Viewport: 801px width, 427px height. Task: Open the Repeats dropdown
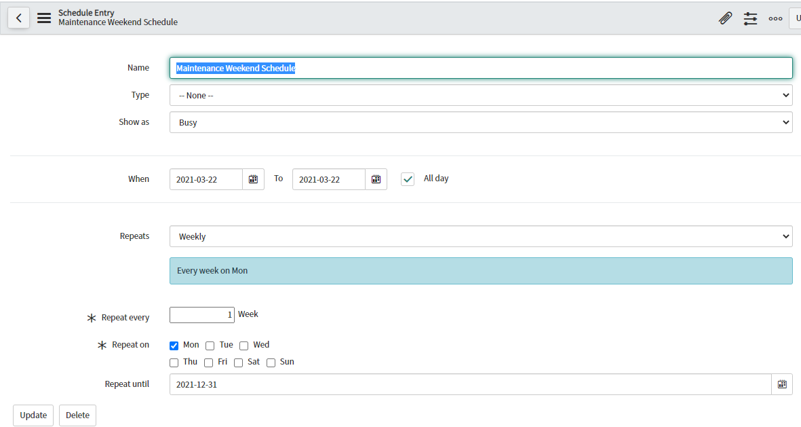point(481,236)
